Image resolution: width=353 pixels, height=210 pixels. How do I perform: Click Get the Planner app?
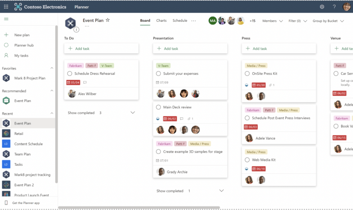26,203
